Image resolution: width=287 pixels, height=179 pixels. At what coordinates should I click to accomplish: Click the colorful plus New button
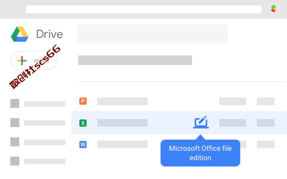pos(34,60)
